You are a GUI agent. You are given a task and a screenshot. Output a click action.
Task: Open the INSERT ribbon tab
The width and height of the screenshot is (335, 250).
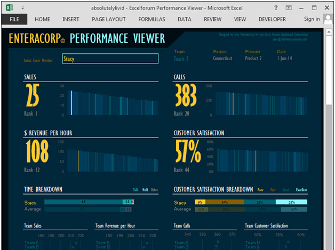71,19
